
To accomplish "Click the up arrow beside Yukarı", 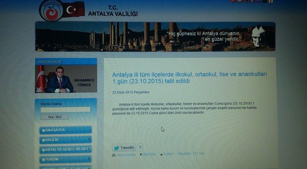I will pyautogui.click(x=161, y=154).
